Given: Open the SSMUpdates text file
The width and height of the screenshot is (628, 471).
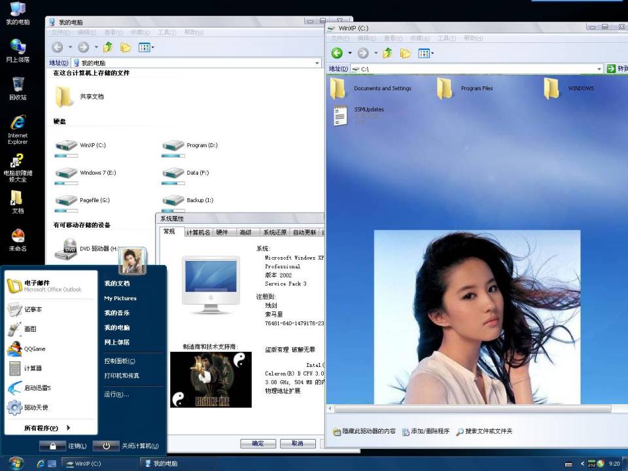Looking at the screenshot, I should click(x=358, y=116).
